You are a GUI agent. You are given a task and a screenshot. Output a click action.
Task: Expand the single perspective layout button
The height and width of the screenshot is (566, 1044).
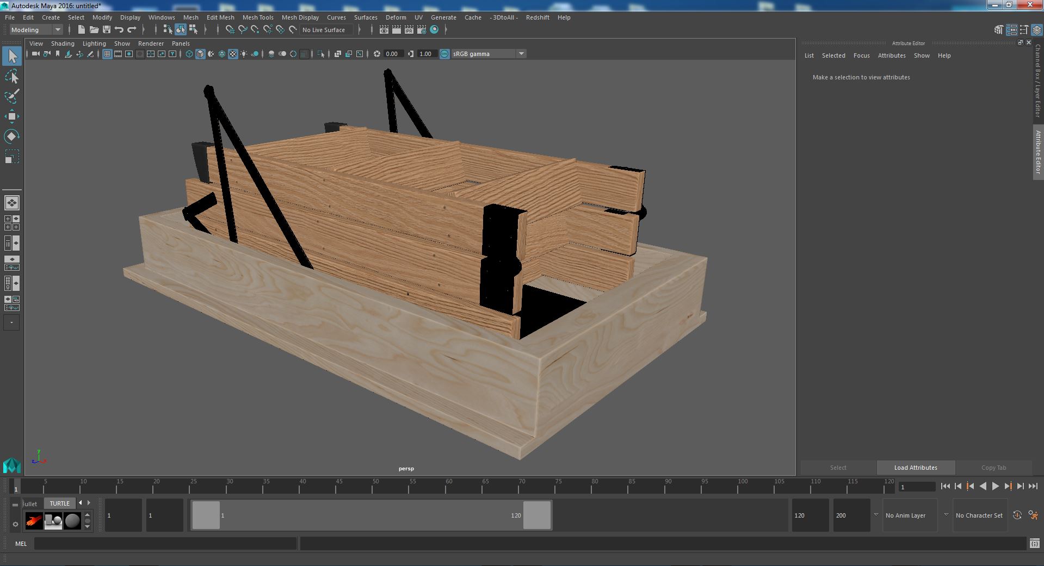pos(12,203)
